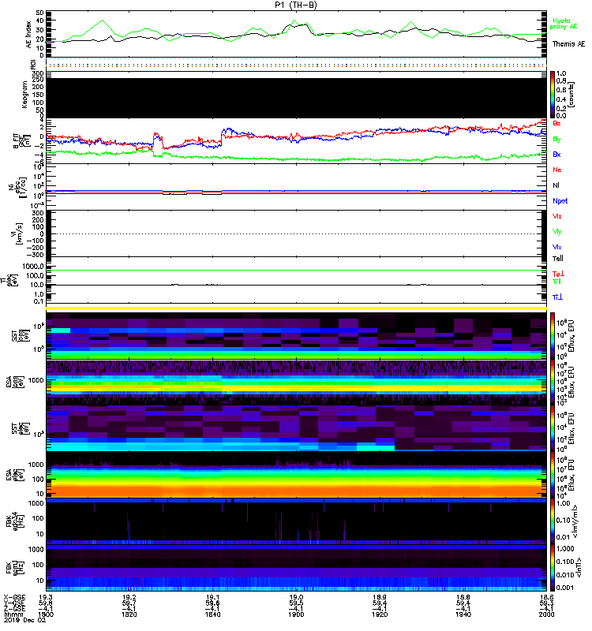
Task: Select the green 'Kyoto proxy AE' legend label
Action: pos(563,24)
